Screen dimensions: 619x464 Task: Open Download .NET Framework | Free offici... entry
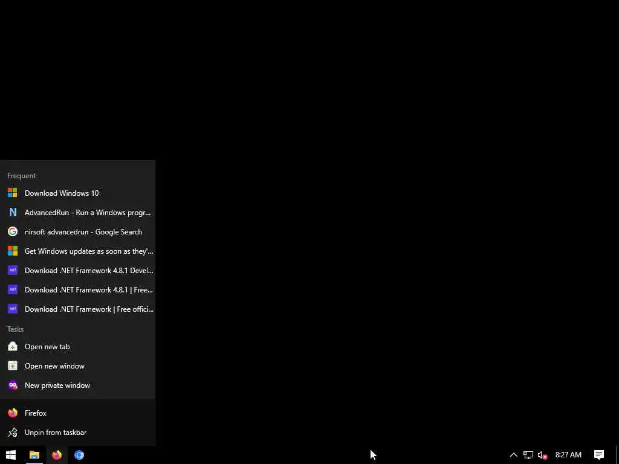77,309
